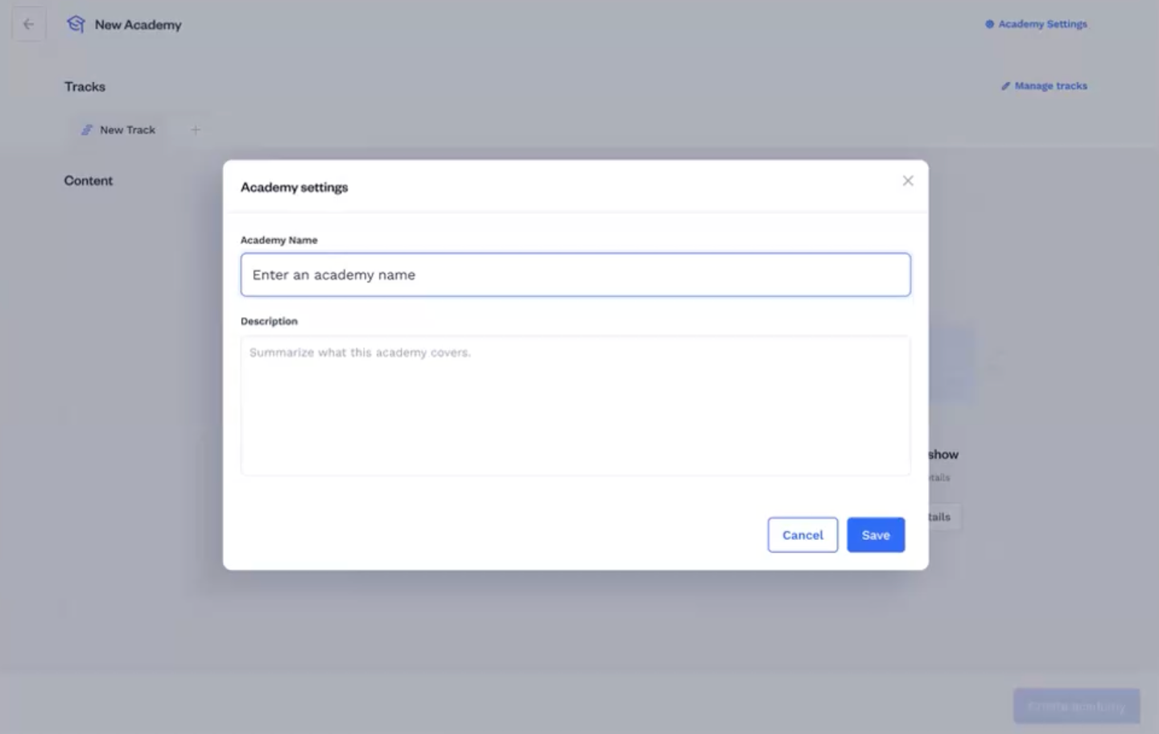Viewport: 1159px width, 734px height.
Task: Click the track steps icon on New Track tab
Action: point(86,130)
